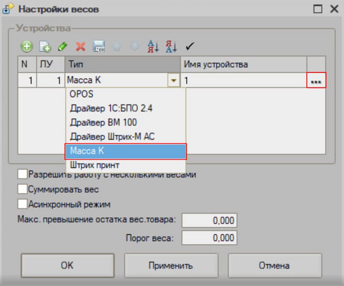344x286 pixels.
Task: Move the device down with the down arrow
Action: (135, 46)
